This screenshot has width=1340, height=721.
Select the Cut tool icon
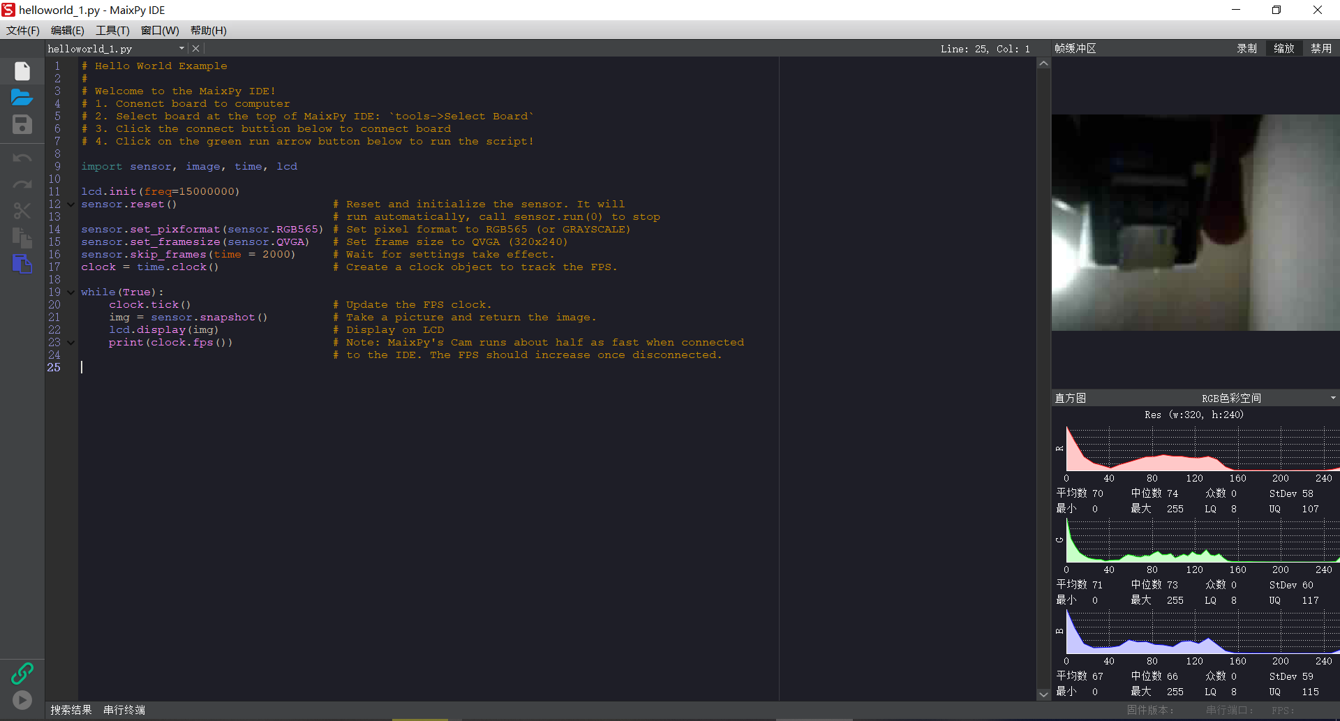click(22, 211)
